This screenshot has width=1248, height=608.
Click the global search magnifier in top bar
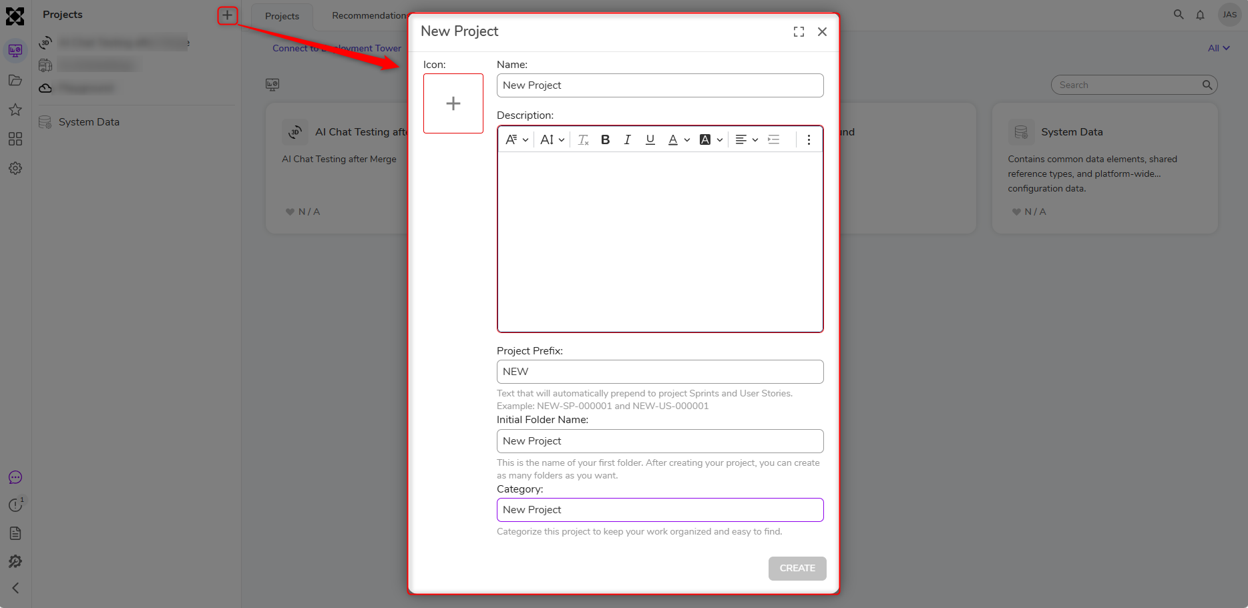1179,15
